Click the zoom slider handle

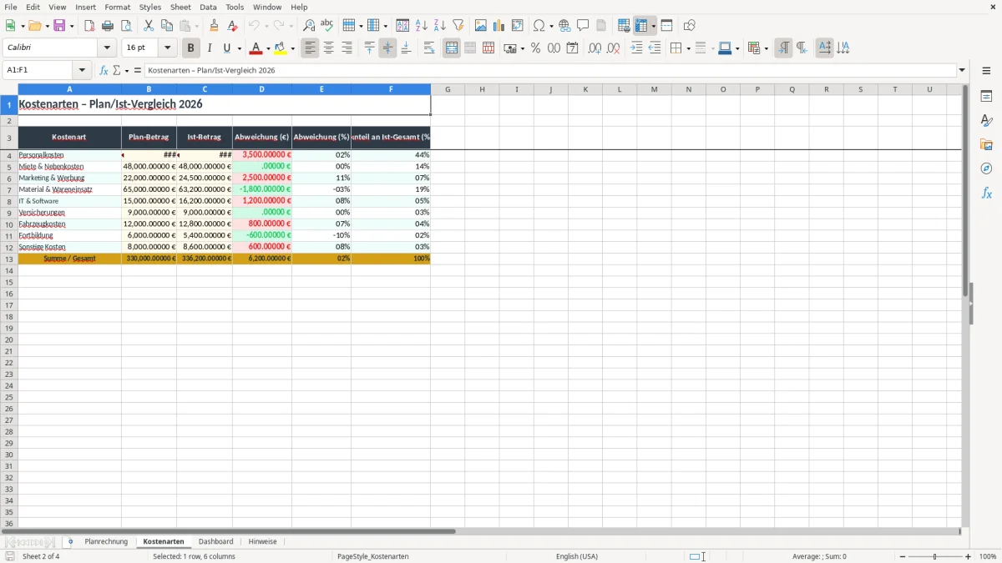(x=935, y=556)
